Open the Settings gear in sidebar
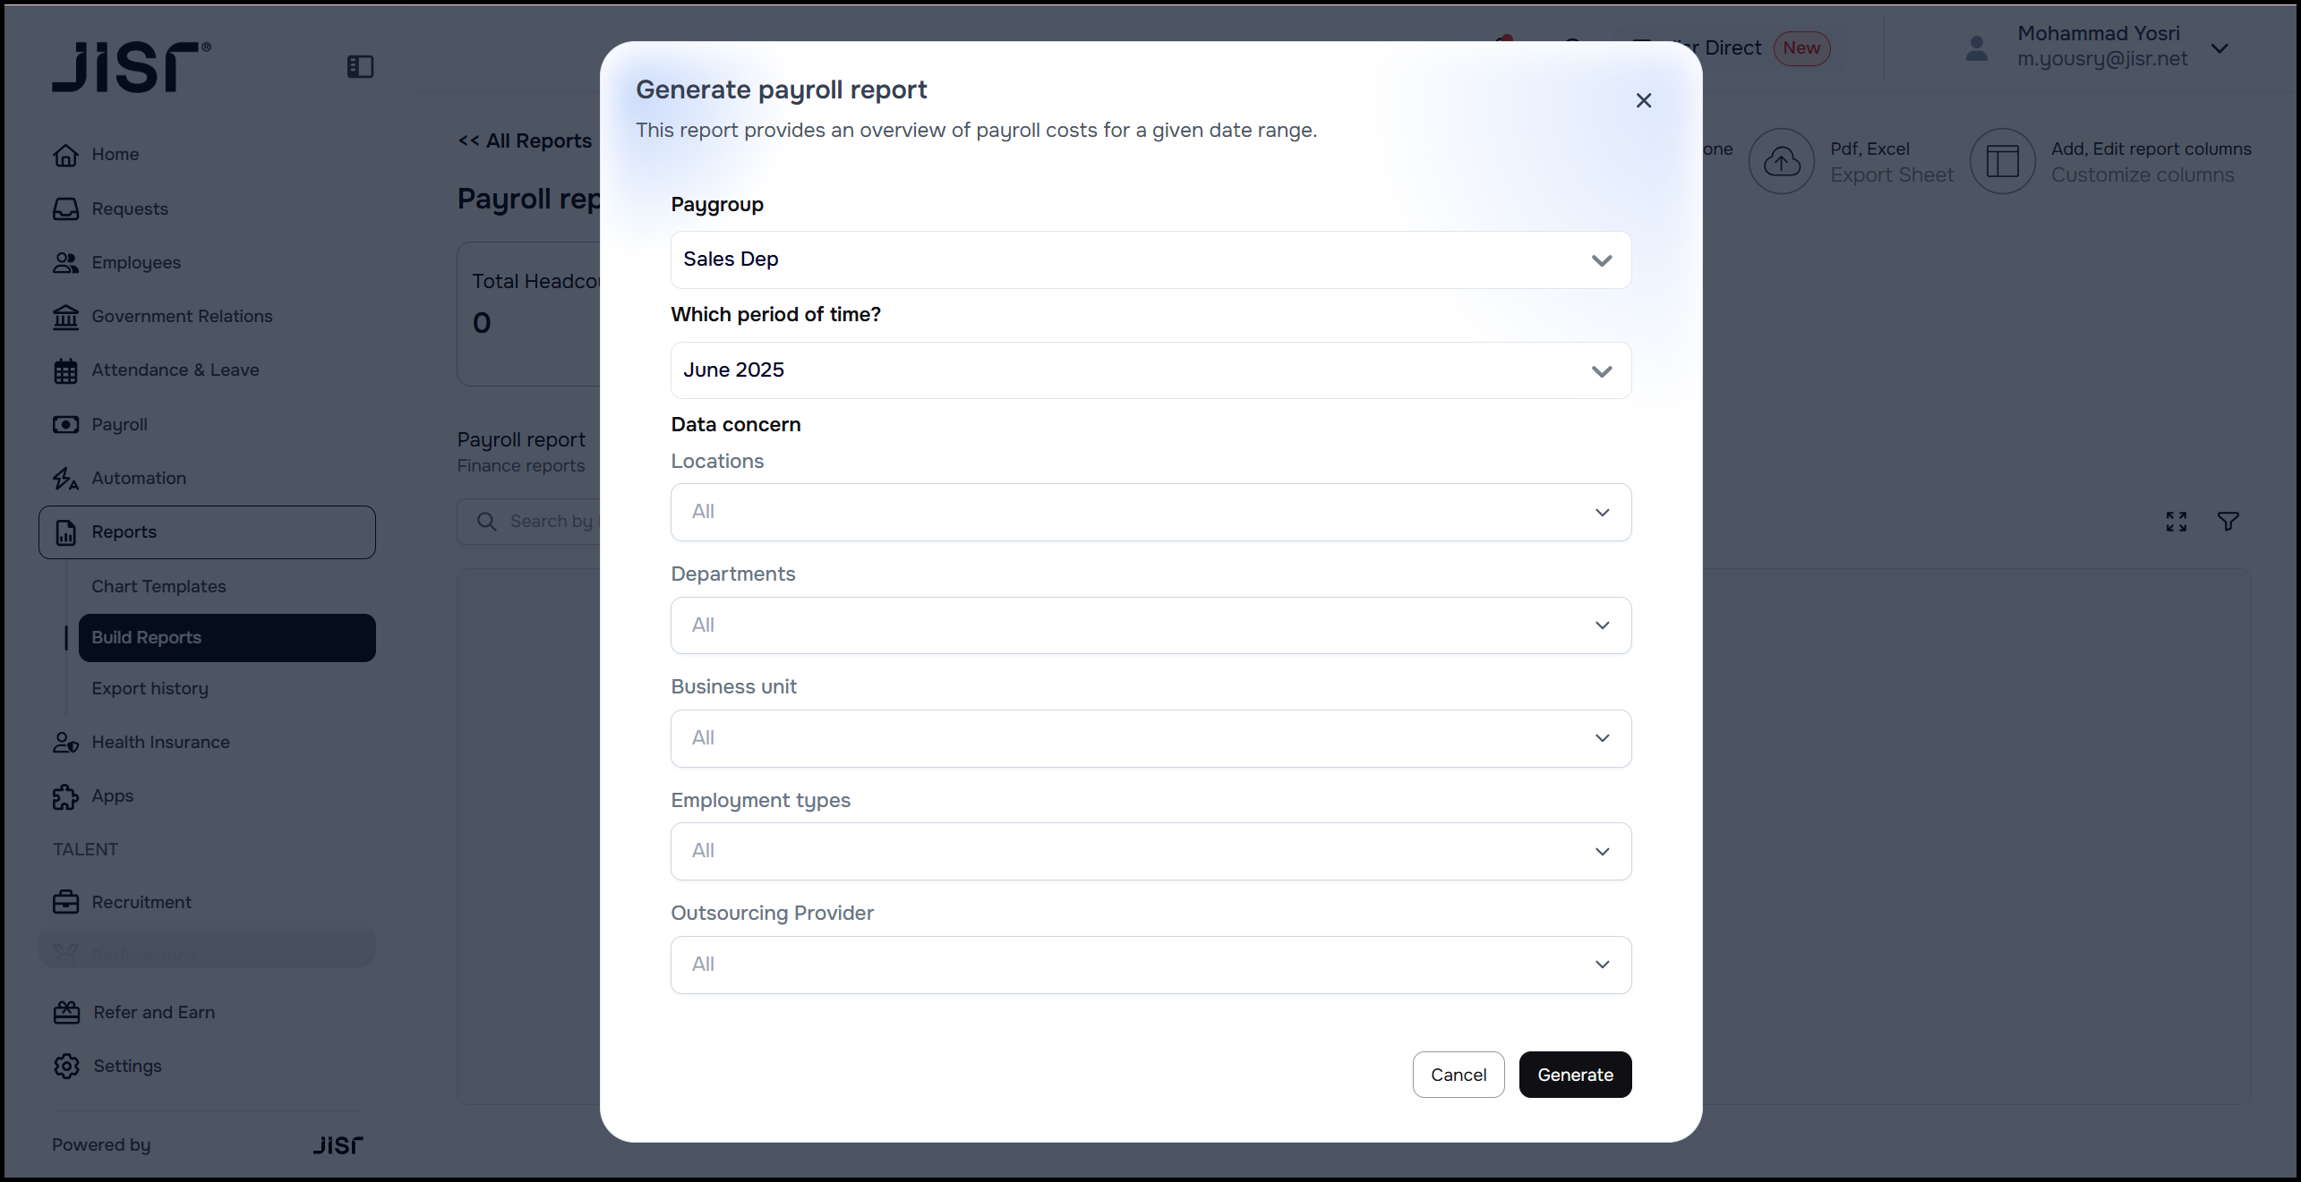The height and width of the screenshot is (1182, 2301). tap(67, 1066)
